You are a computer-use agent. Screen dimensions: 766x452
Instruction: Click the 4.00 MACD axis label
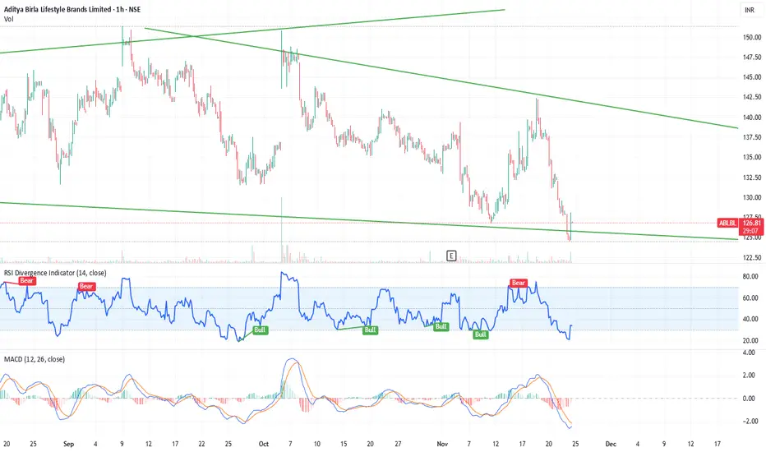tap(749, 353)
